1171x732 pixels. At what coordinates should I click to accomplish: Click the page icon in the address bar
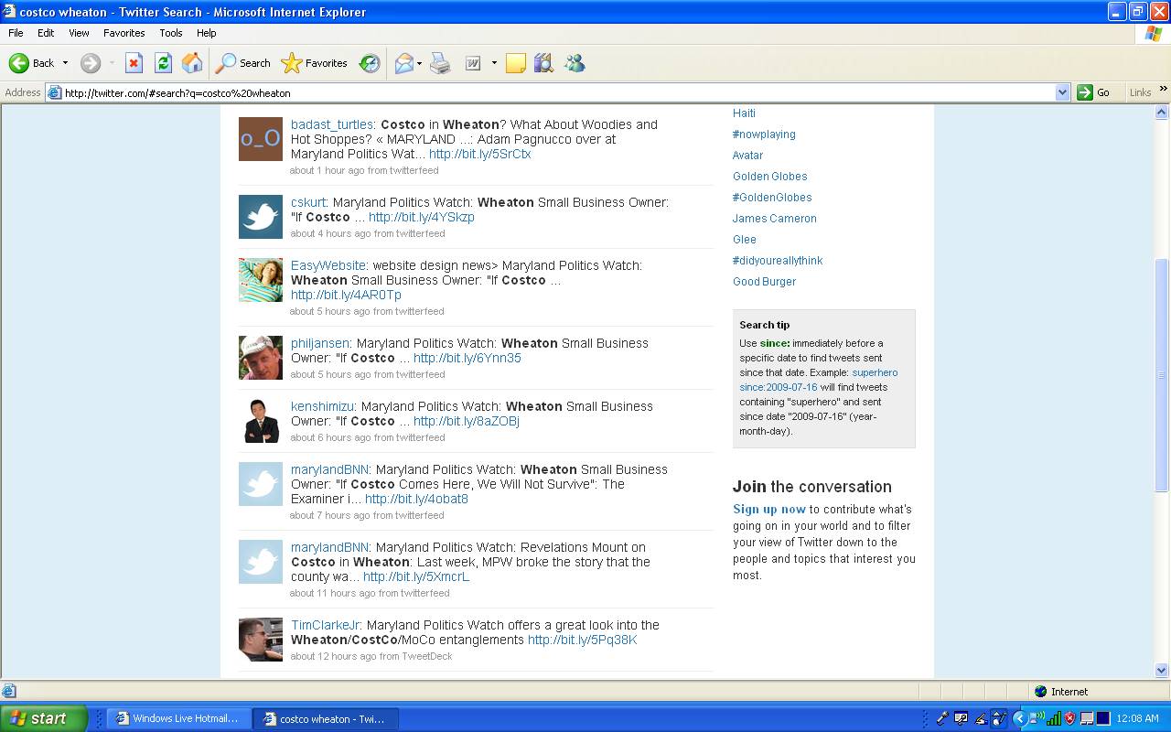pyautogui.click(x=55, y=92)
